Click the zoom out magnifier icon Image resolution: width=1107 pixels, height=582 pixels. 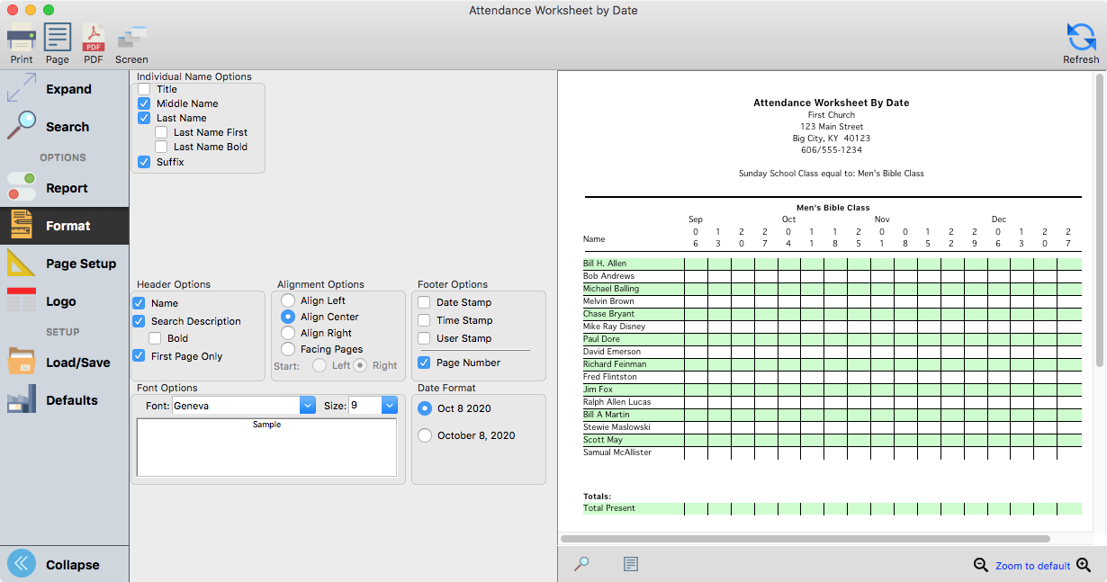coord(981,565)
